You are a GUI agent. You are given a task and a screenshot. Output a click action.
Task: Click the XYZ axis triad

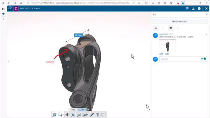148,107
